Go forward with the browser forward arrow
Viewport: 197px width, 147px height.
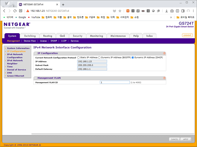(9, 11)
